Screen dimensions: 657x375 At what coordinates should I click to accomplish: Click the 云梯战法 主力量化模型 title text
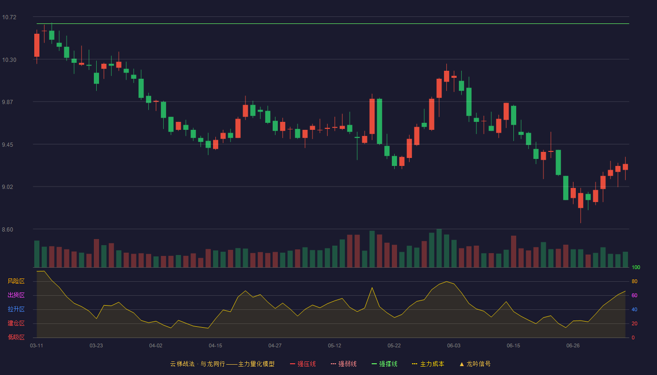(222, 364)
